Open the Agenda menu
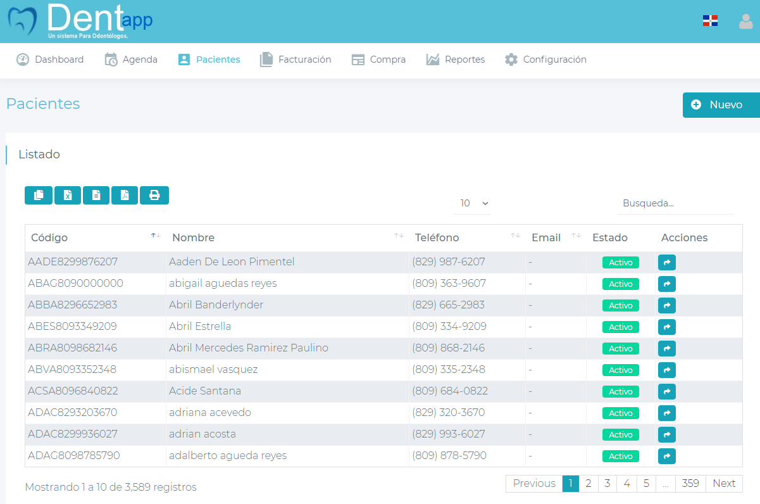This screenshot has width=760, height=504. (x=131, y=60)
